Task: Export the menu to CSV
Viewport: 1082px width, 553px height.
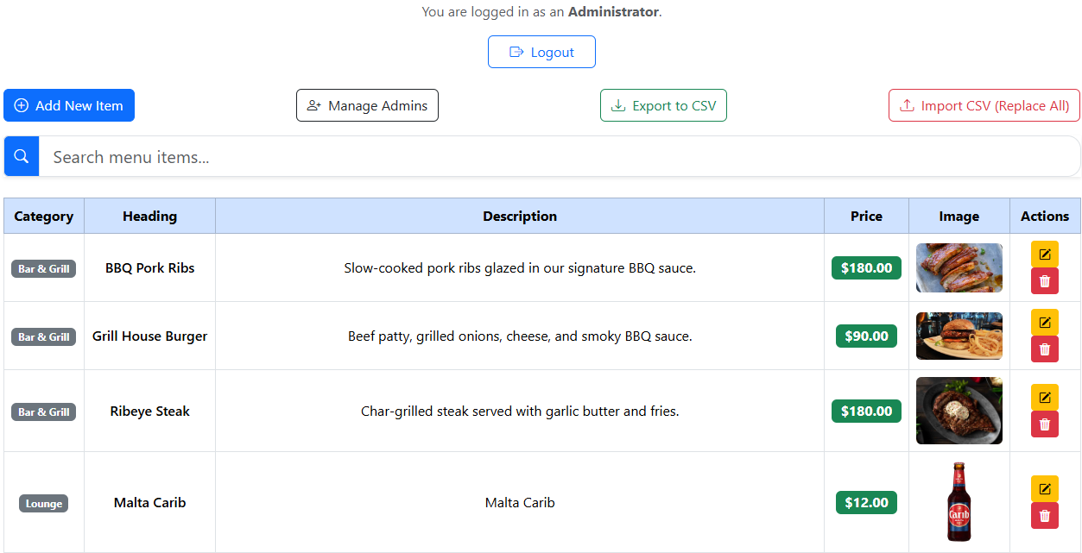Action: point(663,105)
